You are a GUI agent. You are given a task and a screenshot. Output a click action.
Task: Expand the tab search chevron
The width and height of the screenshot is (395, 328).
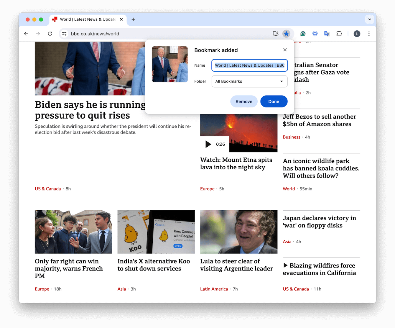369,19
